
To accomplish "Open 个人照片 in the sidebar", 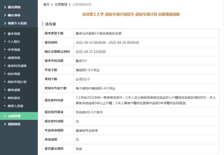I will (x=14, y=42).
